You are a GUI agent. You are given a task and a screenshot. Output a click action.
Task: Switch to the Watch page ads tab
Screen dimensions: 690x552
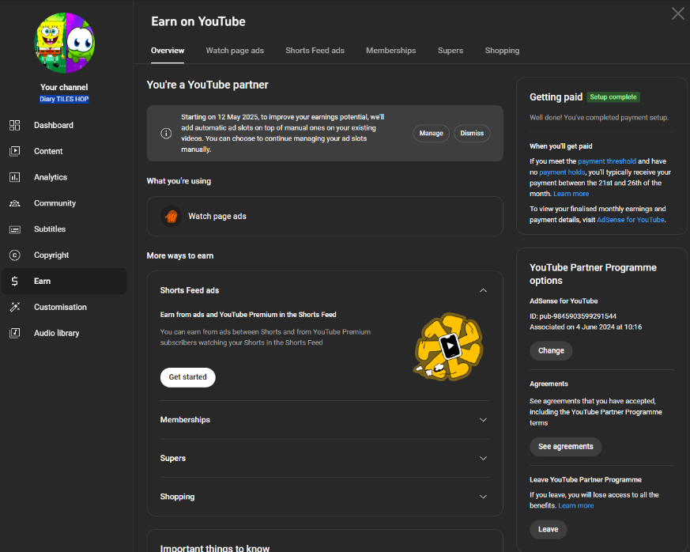point(235,51)
